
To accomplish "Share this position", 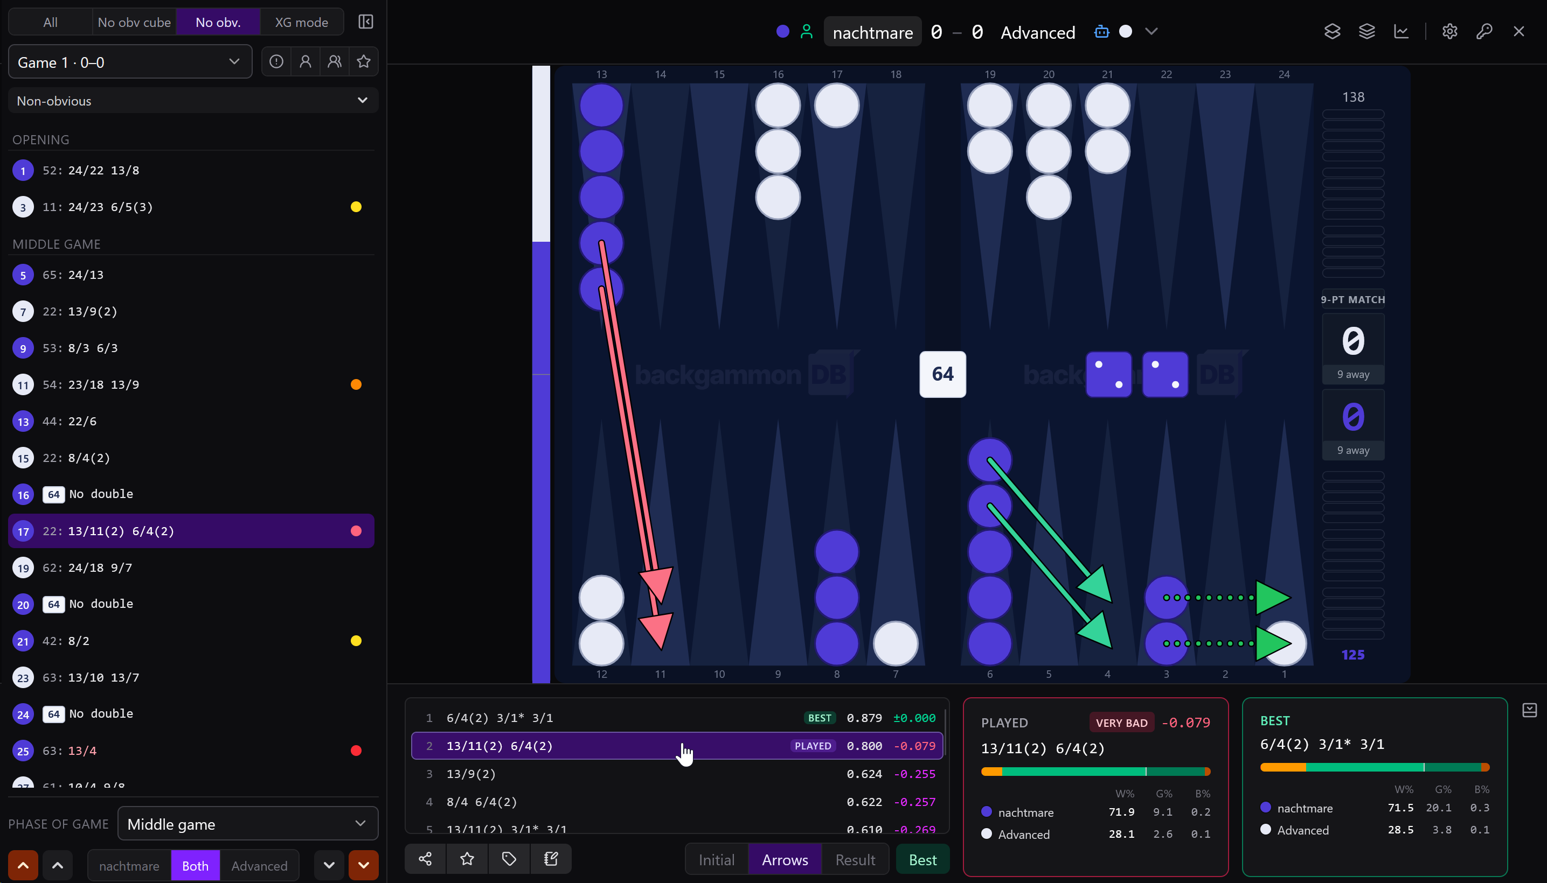I will (x=426, y=859).
